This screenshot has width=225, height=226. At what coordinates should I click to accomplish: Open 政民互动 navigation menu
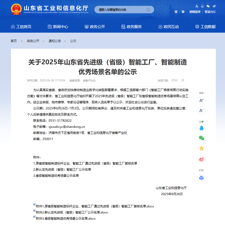coord(169,27)
